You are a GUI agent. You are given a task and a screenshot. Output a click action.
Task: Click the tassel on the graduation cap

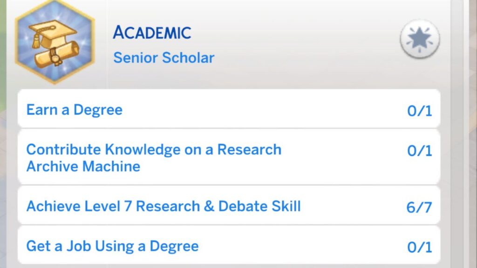[x=36, y=42]
